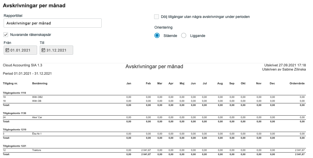Click the Rapporttitel text field
Viewport: 313px width, 158px height.
(53, 23)
